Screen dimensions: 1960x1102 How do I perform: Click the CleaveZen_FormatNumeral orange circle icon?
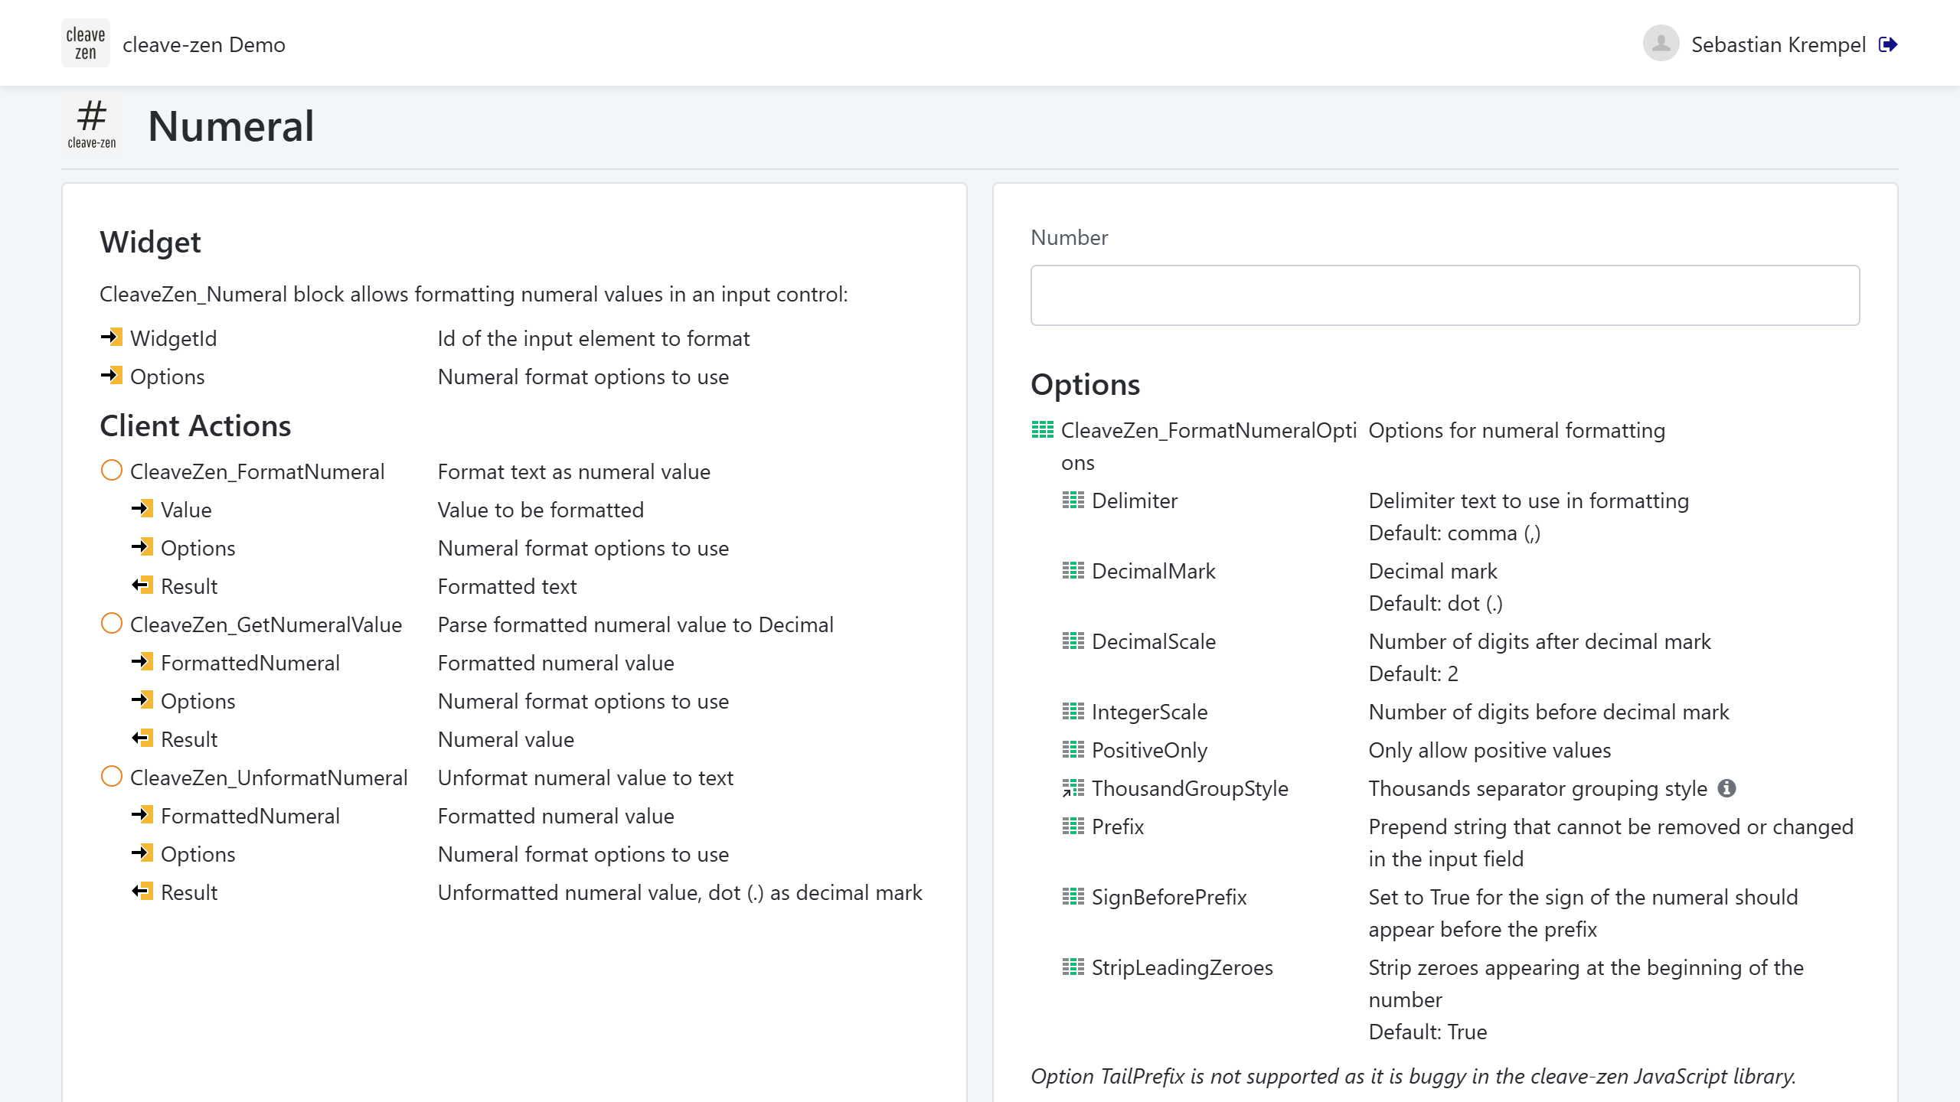pyautogui.click(x=112, y=471)
